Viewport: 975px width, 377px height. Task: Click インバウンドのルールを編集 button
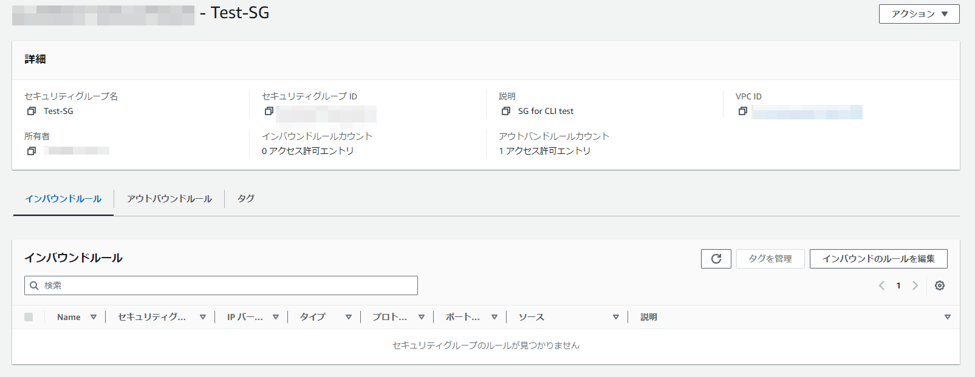point(878,259)
